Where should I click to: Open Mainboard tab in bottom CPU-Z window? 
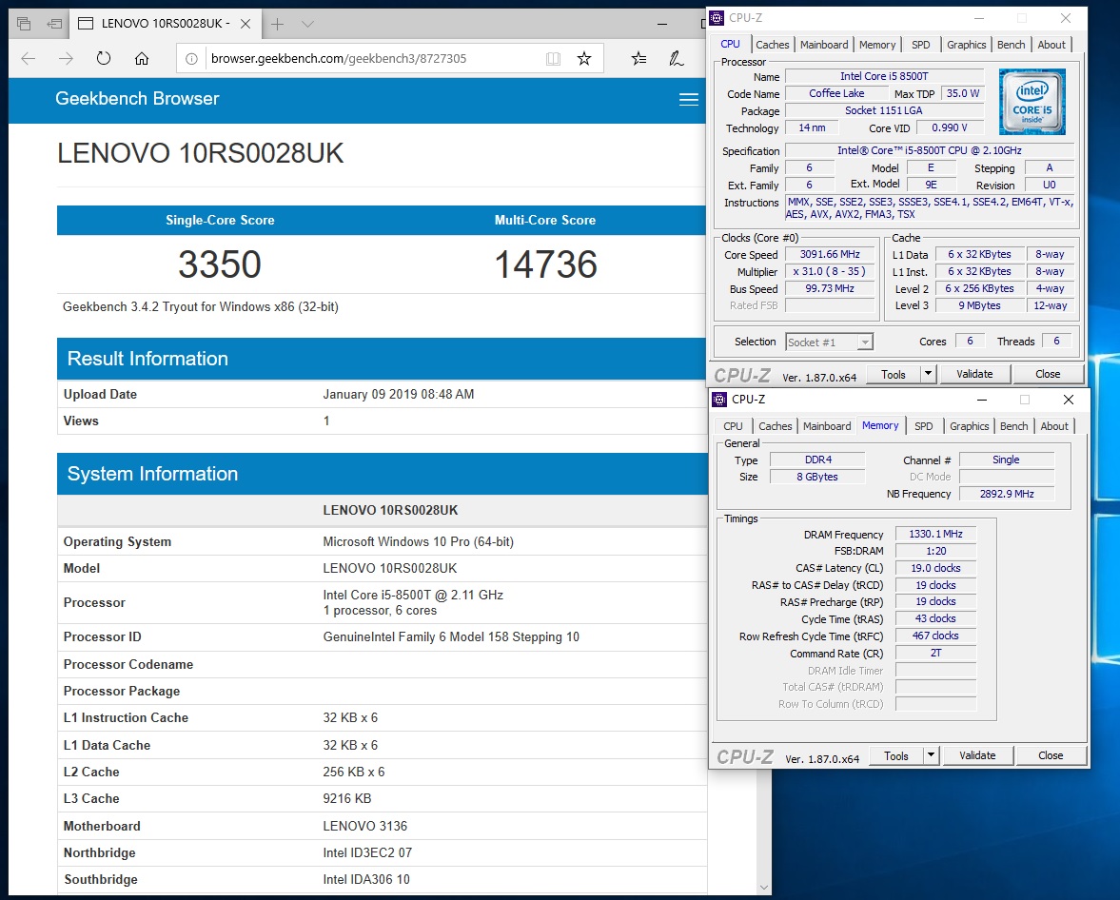pos(827,425)
